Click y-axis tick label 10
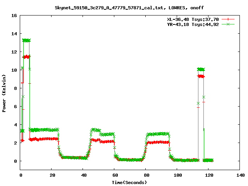 point(14,70)
